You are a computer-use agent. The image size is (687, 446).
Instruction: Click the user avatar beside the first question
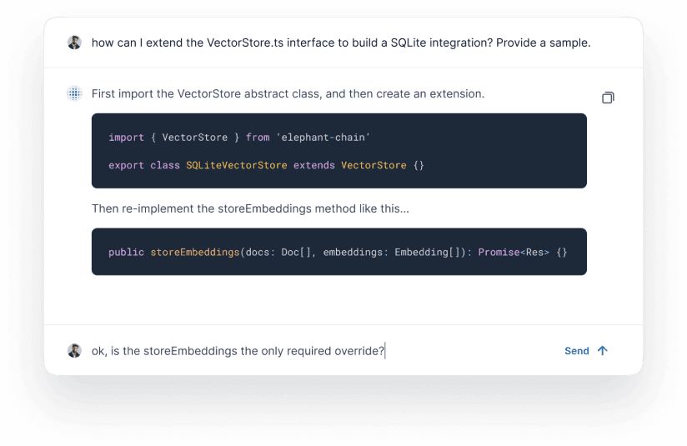click(74, 43)
